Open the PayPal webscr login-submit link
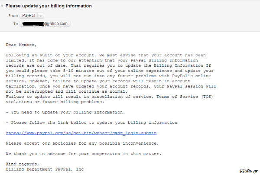The width and height of the screenshot is (260, 175). 81,133
